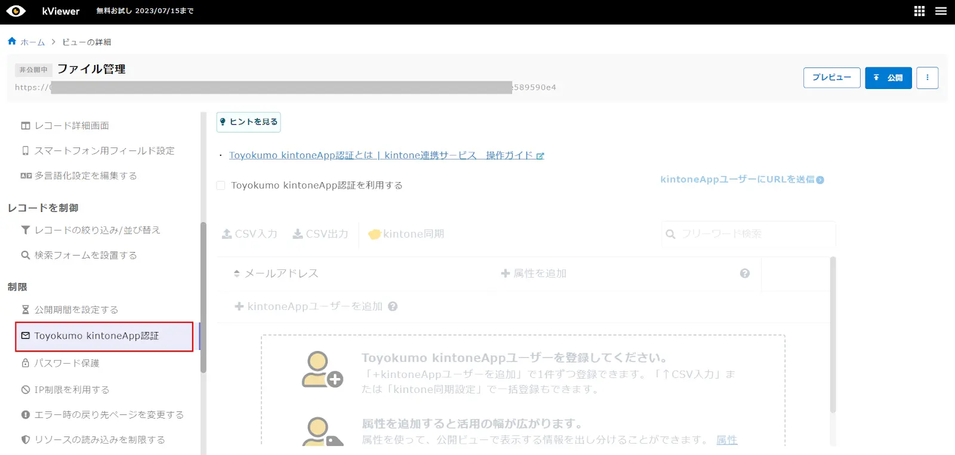Open パスワード保護 in sidebar
Viewport: 955px width, 455px height.
coord(60,363)
